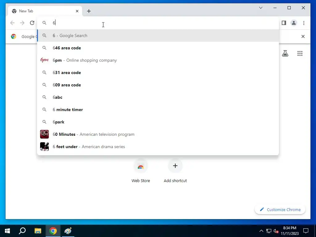This screenshot has width=316, height=237.
Task: Open the taskbar clock and date
Action: [289, 231]
